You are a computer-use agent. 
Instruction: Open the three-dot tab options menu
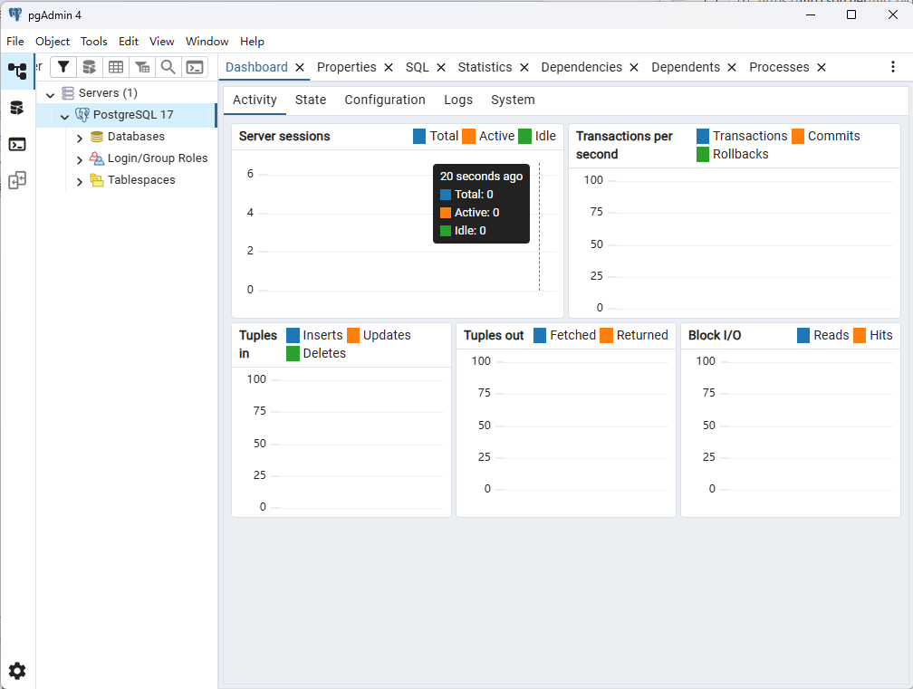click(x=893, y=67)
